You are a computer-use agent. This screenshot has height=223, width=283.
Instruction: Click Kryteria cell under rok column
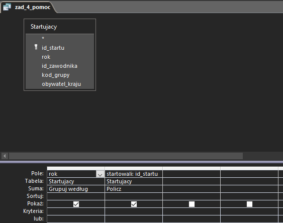point(76,211)
